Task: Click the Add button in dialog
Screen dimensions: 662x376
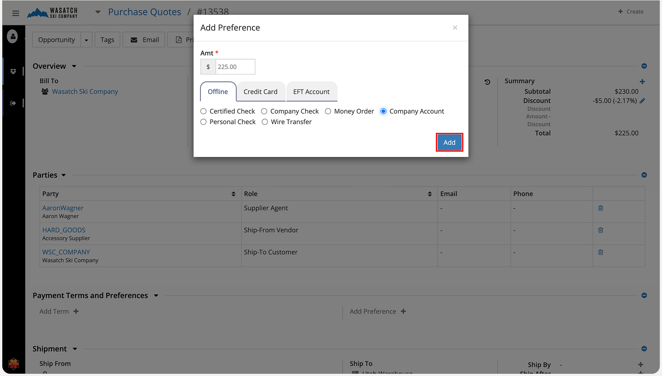Action: pos(449,142)
